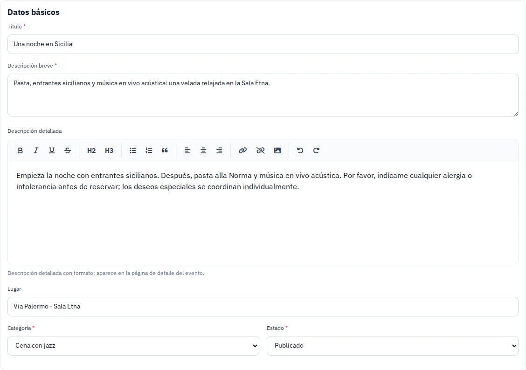526x370 pixels.
Task: Click the 'Lugar' label
Action: (14, 289)
